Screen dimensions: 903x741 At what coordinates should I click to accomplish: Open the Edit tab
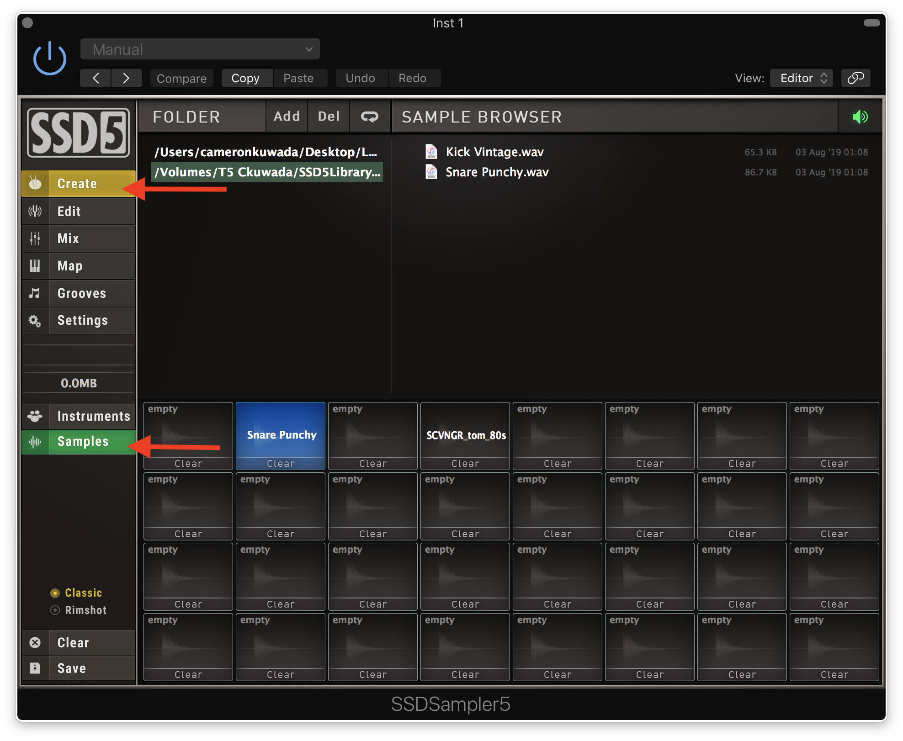[x=79, y=211]
